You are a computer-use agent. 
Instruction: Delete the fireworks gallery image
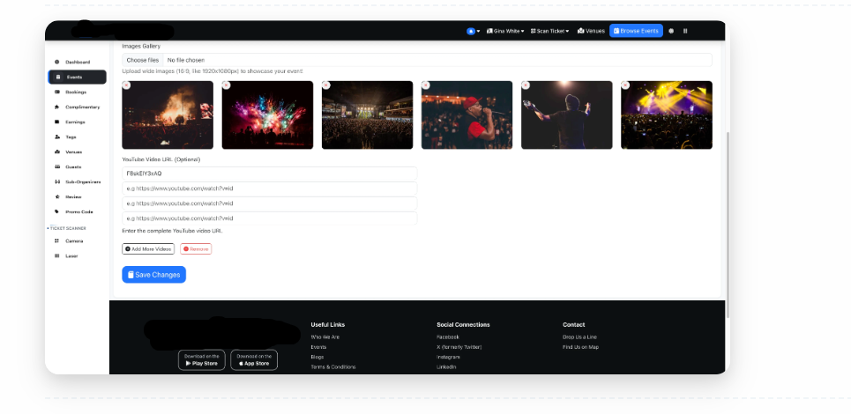click(x=226, y=85)
